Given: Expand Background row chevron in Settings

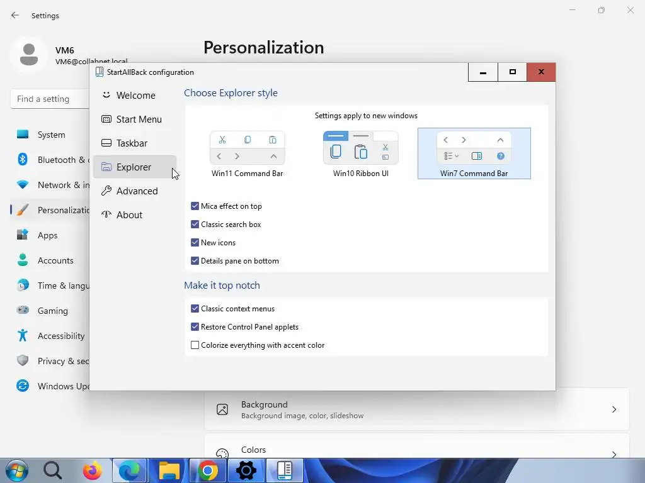Looking at the screenshot, I should tap(614, 409).
